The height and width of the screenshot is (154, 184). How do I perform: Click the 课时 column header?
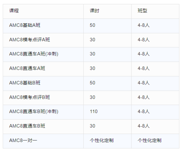[94, 11]
